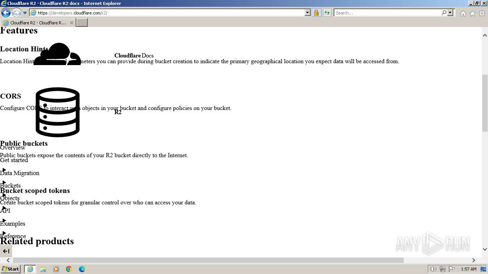Screen dimensions: 488x274
Task: Click the magnifier search icon
Action: (x=444, y=13)
